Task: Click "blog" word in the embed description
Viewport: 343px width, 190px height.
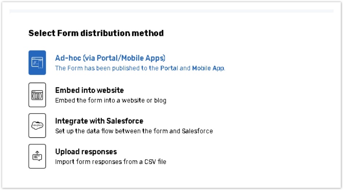Action: point(160,100)
